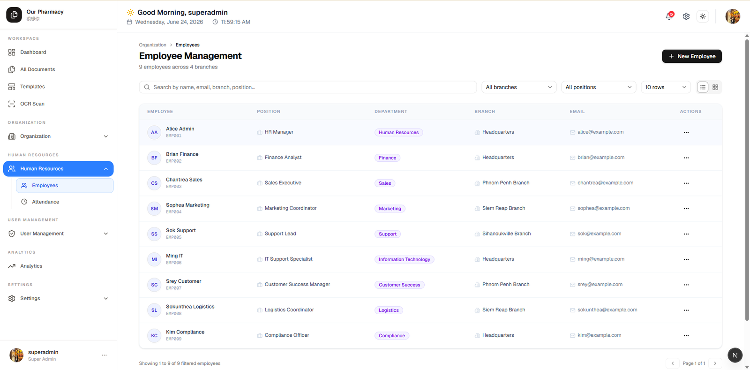Switch to list view layout
Screen dimensions: 750x370
703,87
